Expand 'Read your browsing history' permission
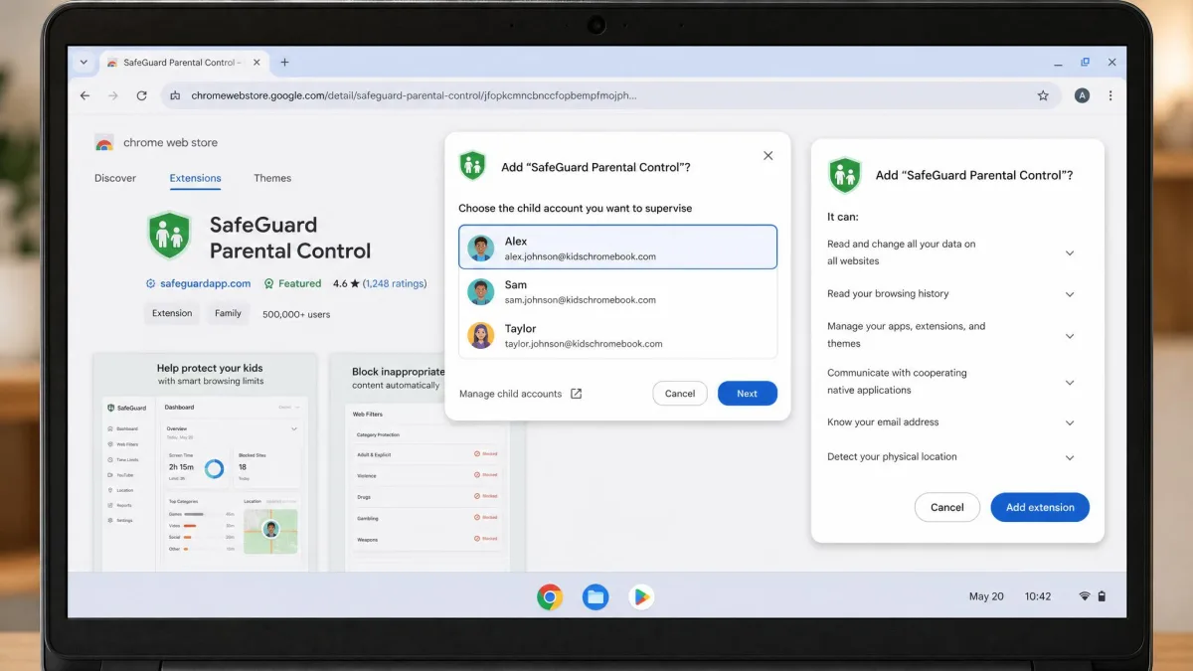Viewport: 1193px width, 671px height. (1070, 294)
